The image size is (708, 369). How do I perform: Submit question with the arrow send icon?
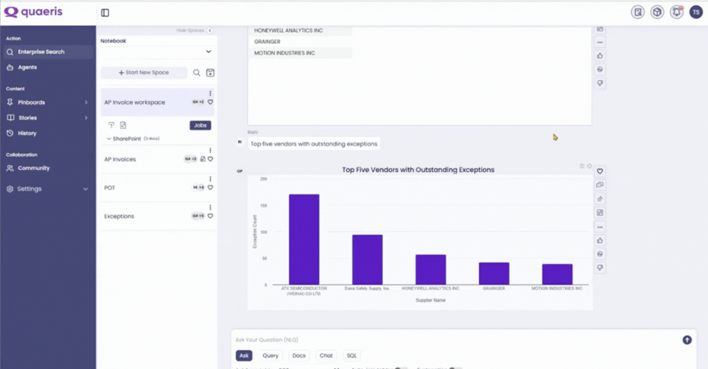point(687,340)
